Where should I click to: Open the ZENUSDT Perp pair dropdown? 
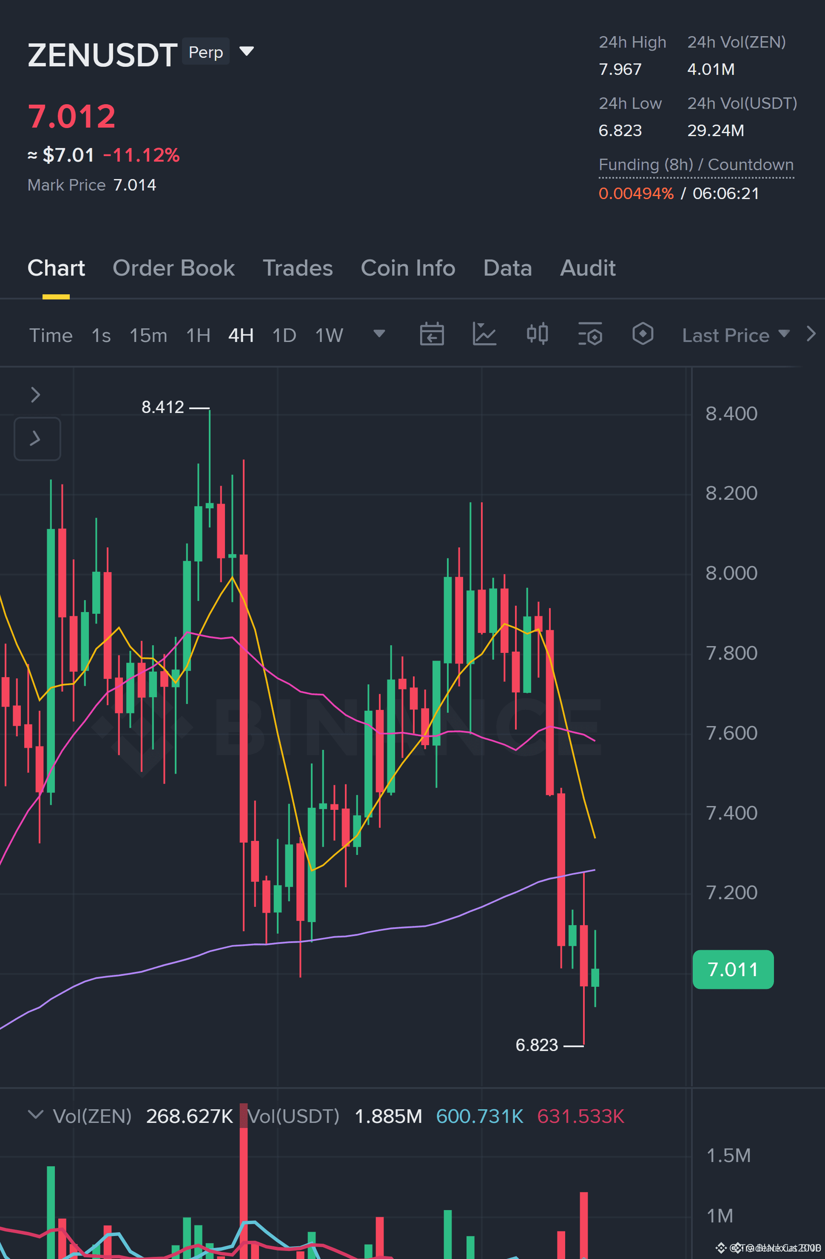coord(247,51)
